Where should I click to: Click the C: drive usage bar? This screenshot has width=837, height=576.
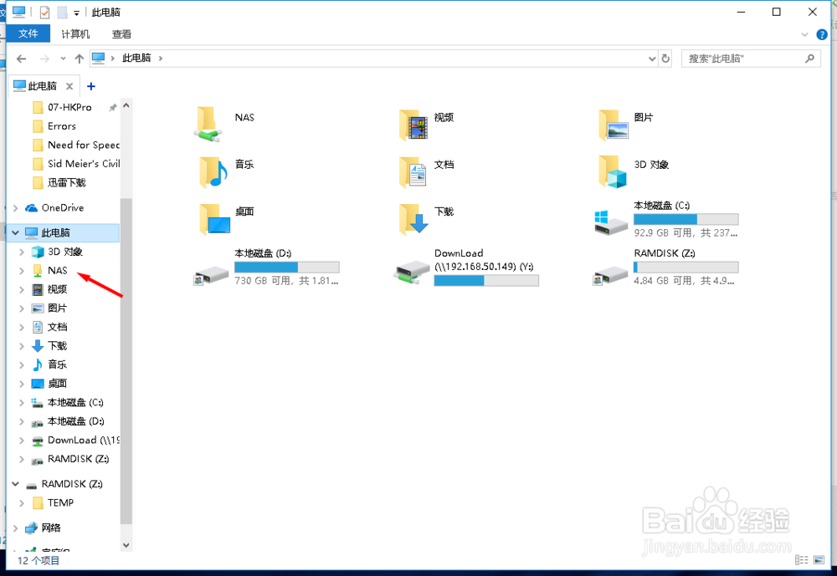point(686,219)
